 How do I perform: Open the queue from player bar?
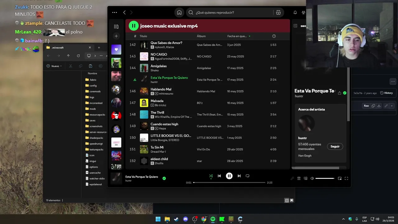[299, 178]
